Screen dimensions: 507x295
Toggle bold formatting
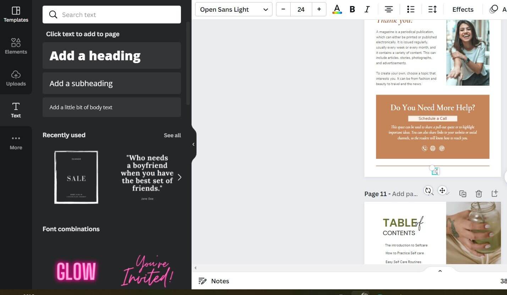tap(352, 9)
